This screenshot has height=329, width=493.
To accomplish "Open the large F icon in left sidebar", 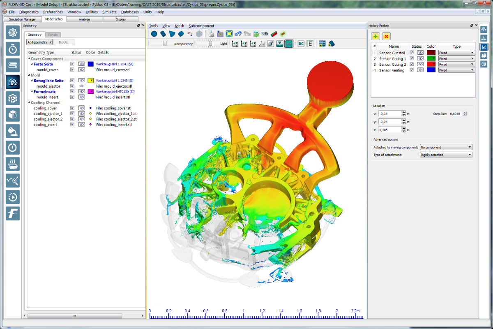I will [13, 213].
